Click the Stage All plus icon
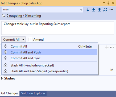This screenshot has width=116, height=97. click(x=107, y=47)
